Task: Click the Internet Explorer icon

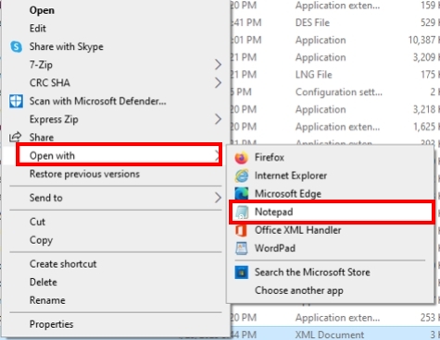Action: 241,176
